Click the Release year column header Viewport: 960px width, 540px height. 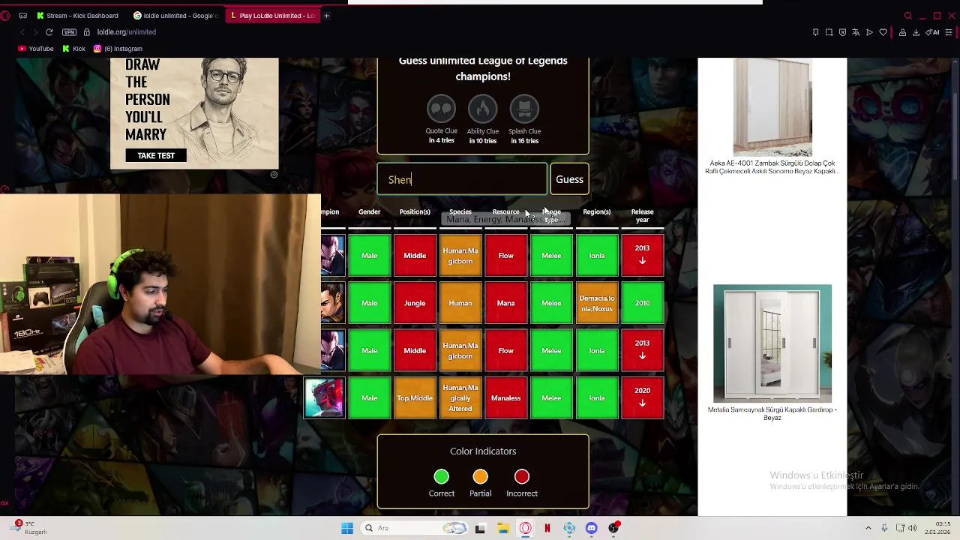642,216
